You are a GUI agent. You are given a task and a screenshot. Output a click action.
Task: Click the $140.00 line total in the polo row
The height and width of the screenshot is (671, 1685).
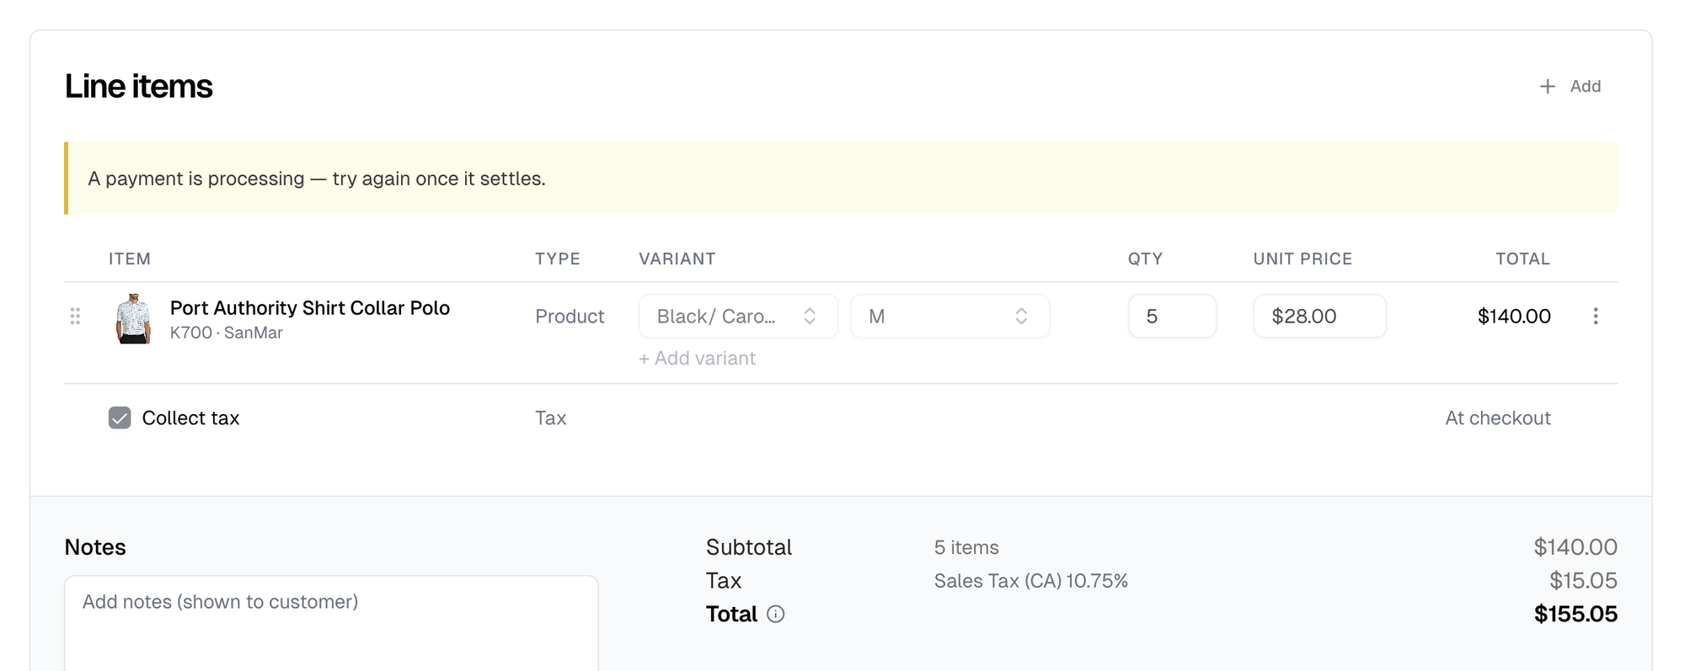point(1514,317)
